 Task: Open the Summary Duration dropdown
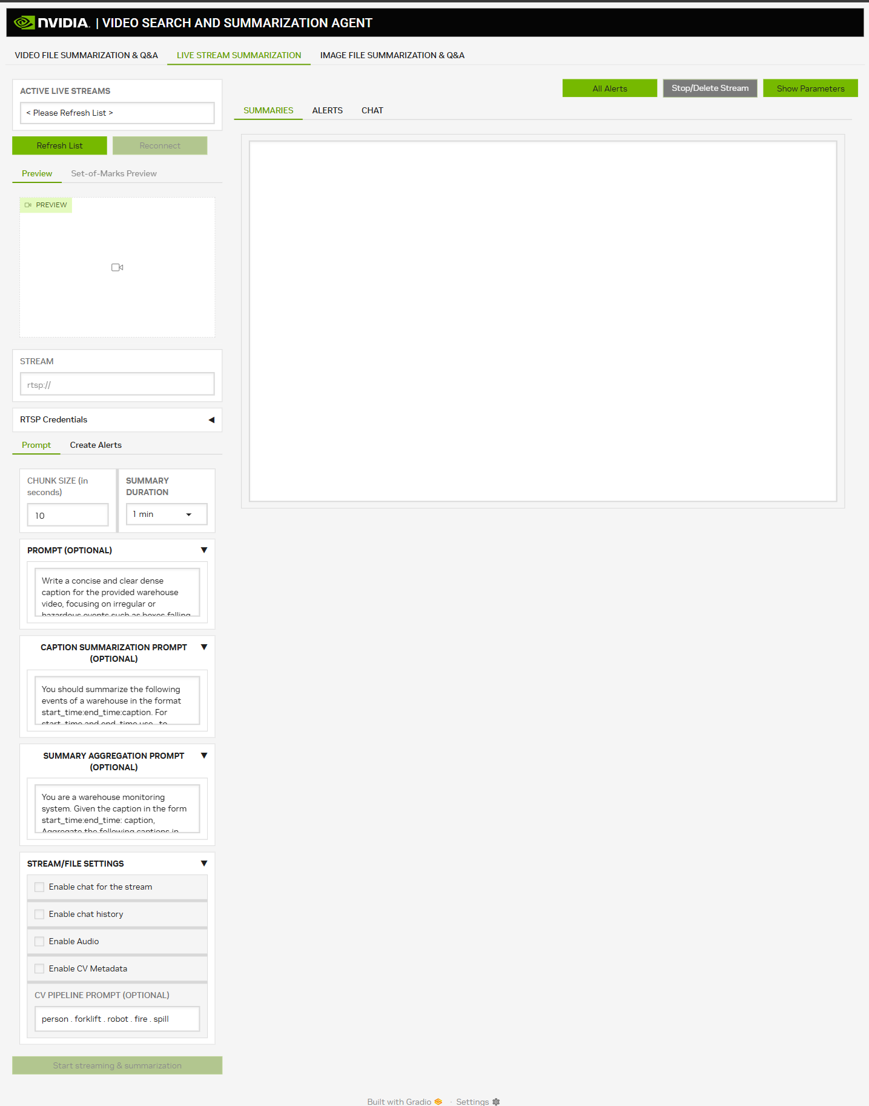point(167,515)
